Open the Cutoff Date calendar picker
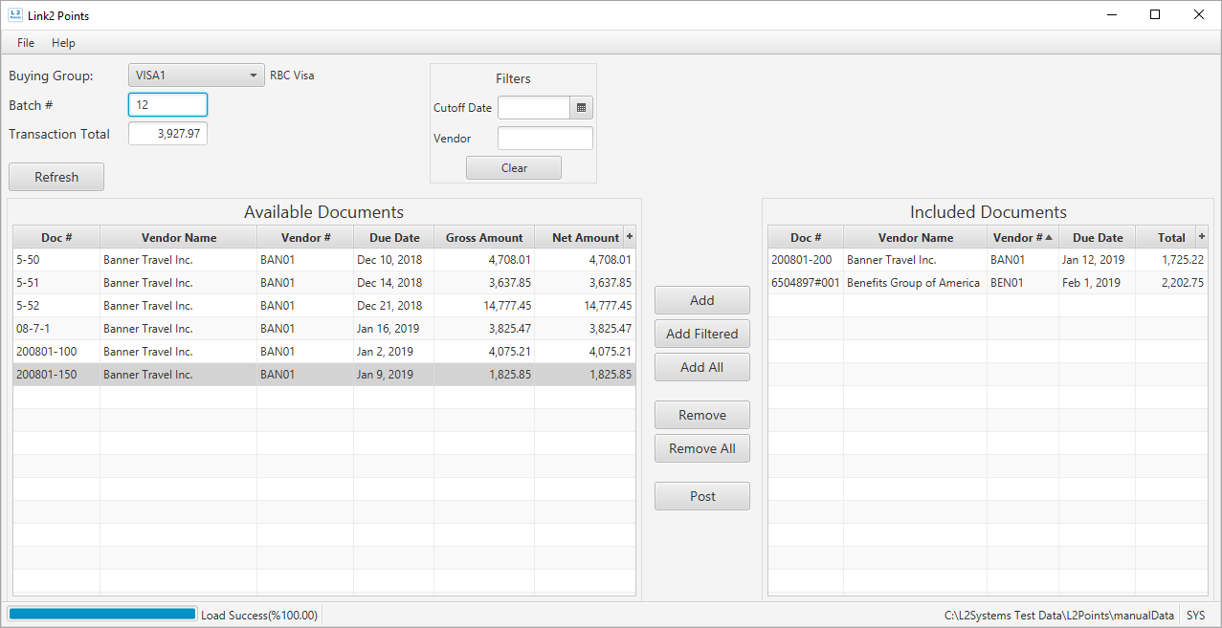Image resolution: width=1222 pixels, height=628 pixels. (x=581, y=108)
